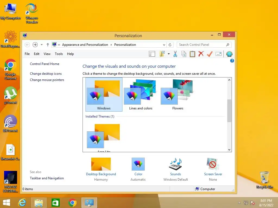Open Help via blue question mark
Screen dimensions: 278x208
point(232,61)
